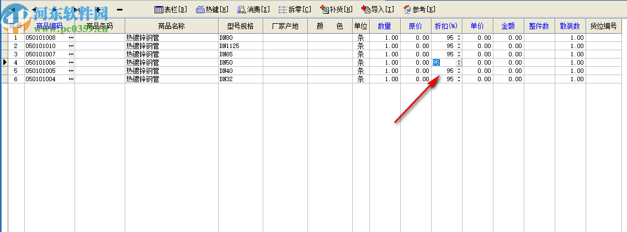This screenshot has height=232, width=627.
Task: Open product lookup for code 050101006
Action: point(71,62)
